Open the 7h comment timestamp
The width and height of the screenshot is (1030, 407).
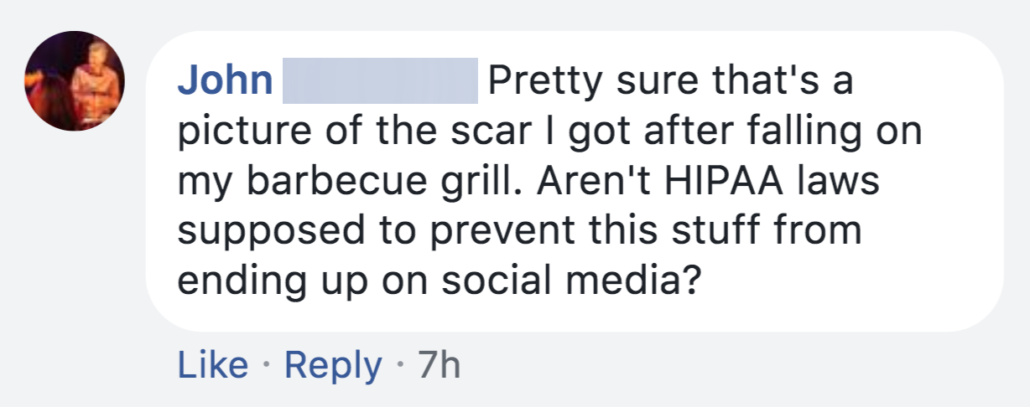point(440,365)
